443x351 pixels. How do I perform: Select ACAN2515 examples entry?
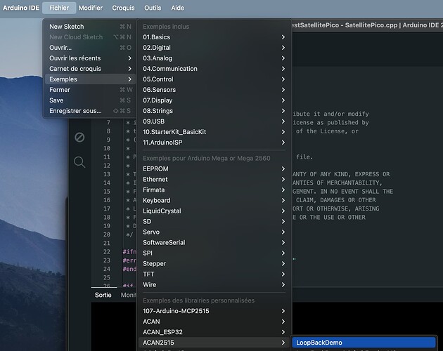pyautogui.click(x=214, y=343)
